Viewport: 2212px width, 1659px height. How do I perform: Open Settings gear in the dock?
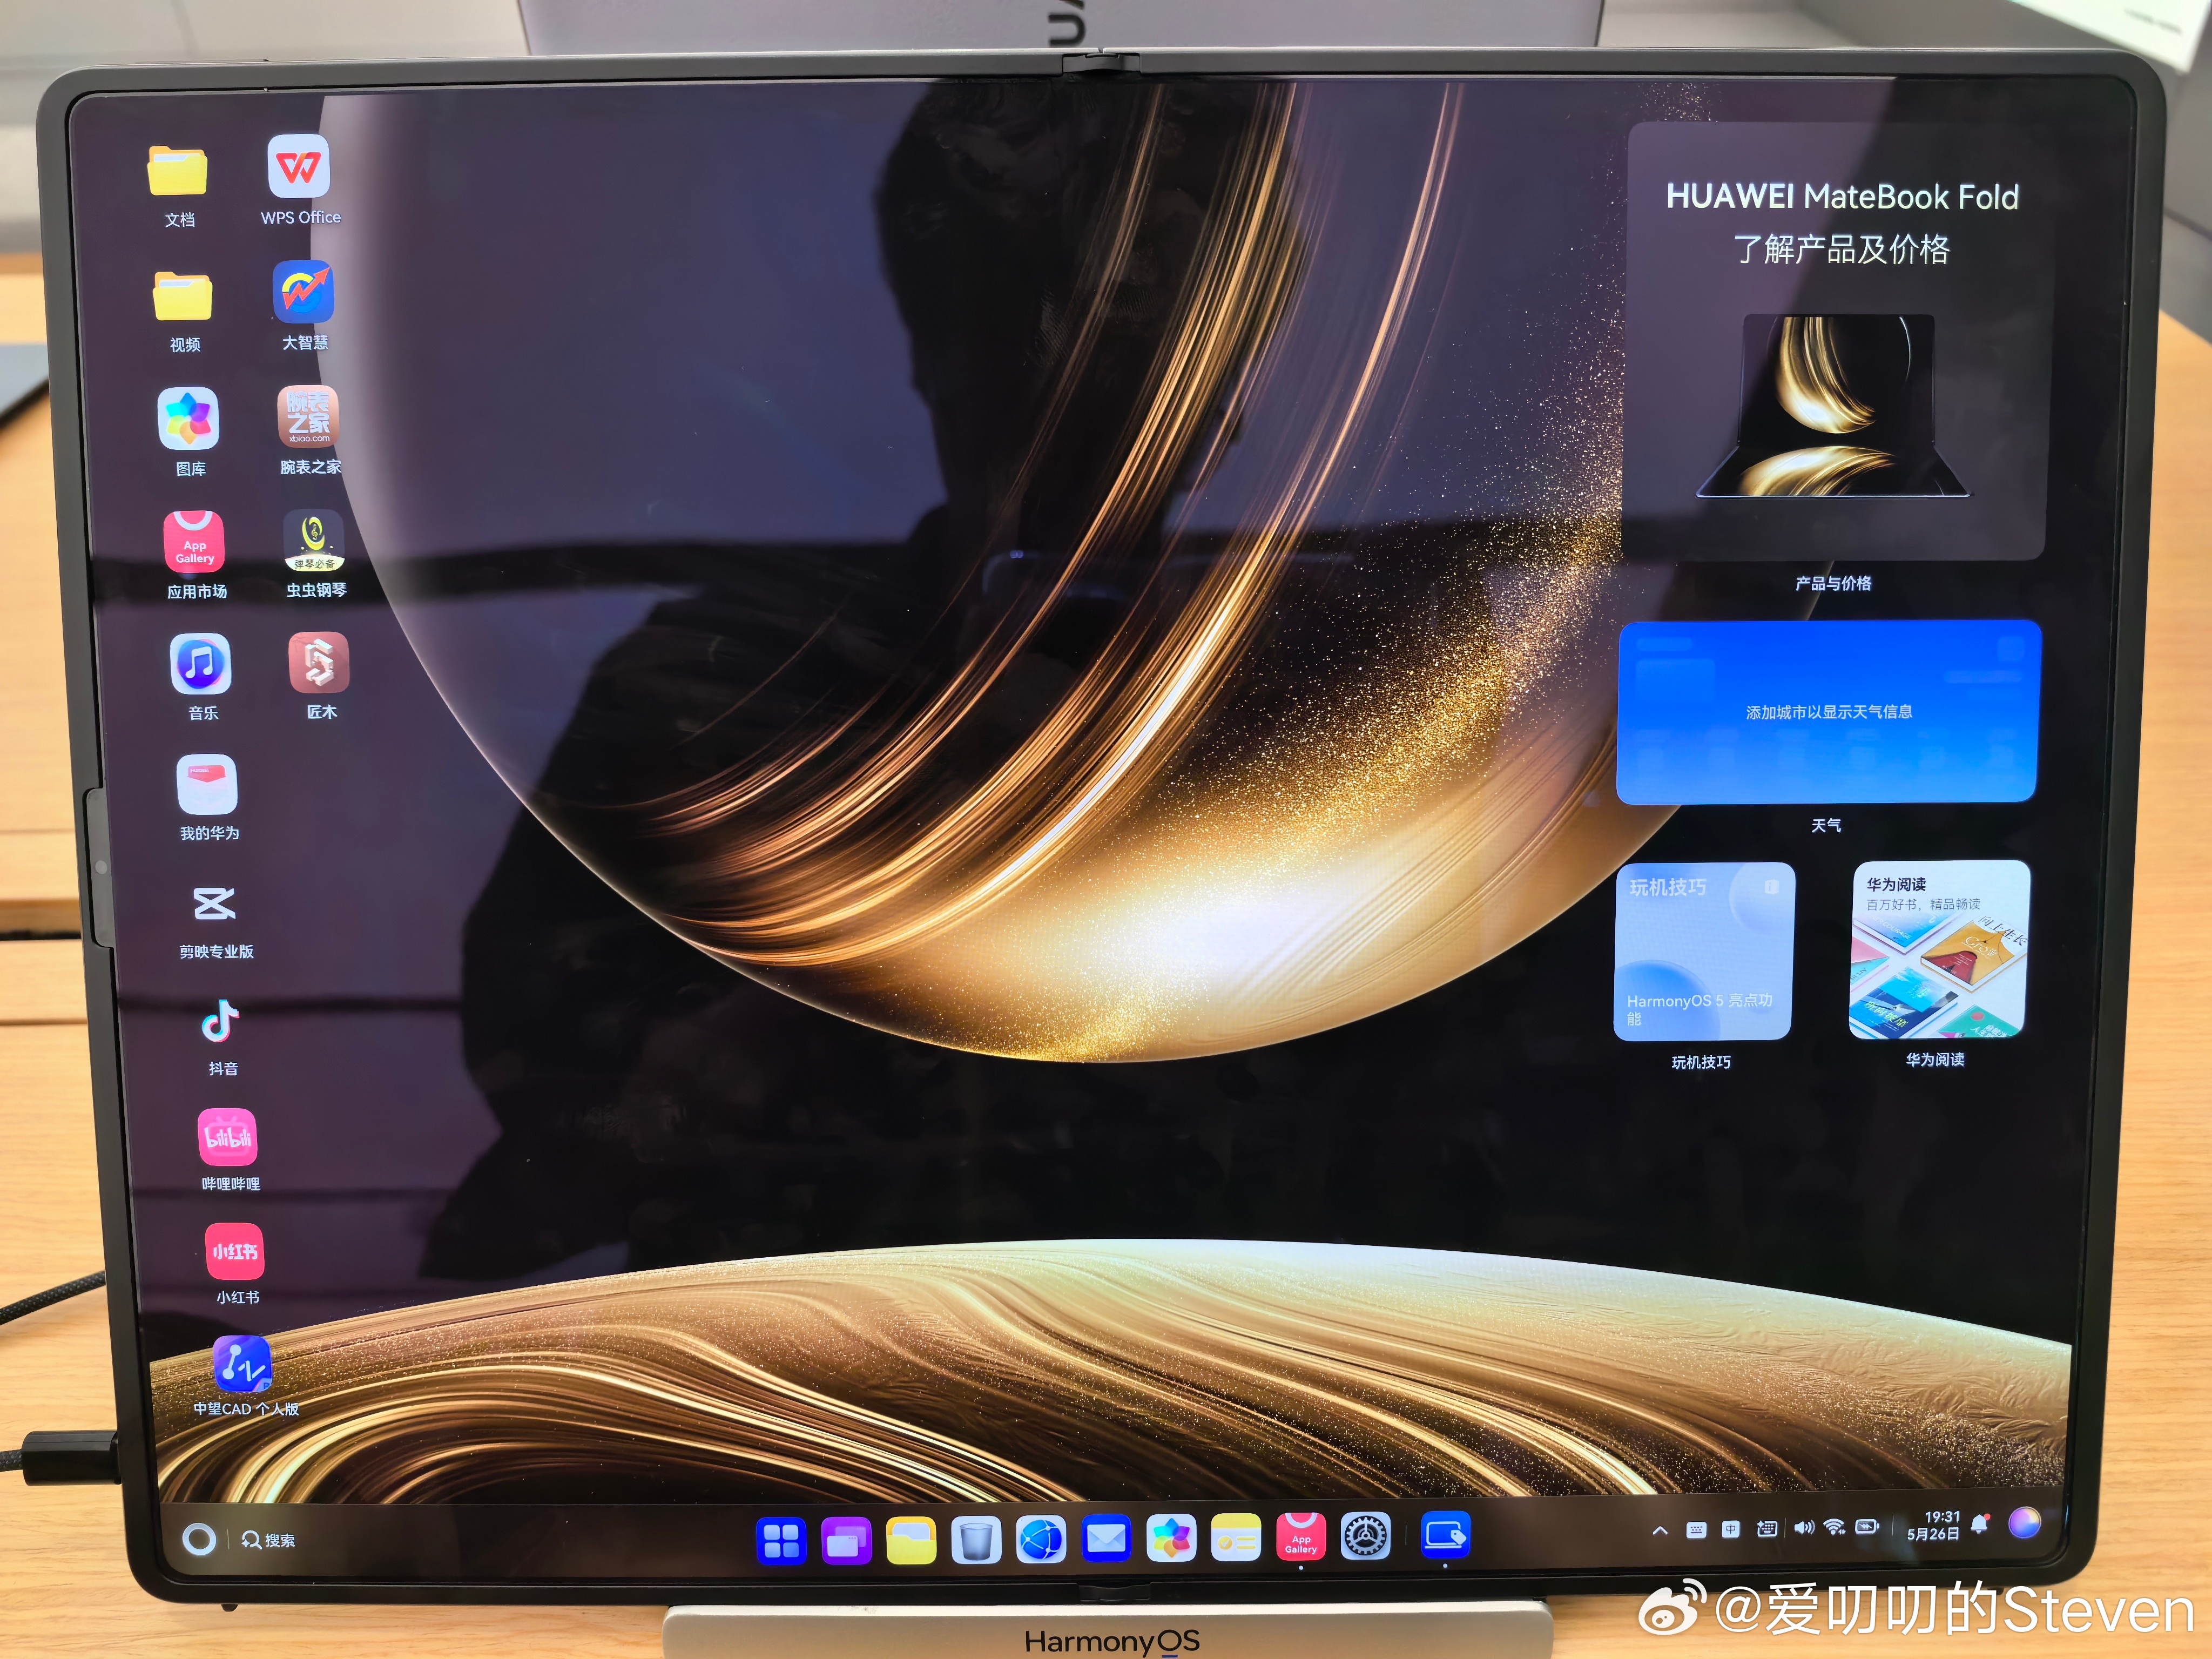1366,1537
